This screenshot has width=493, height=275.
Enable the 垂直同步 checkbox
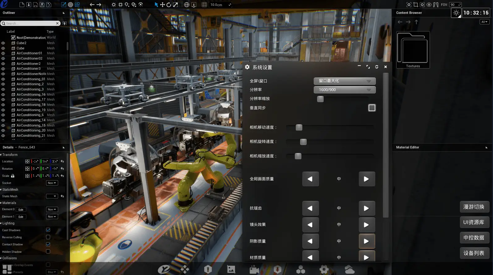coord(372,108)
